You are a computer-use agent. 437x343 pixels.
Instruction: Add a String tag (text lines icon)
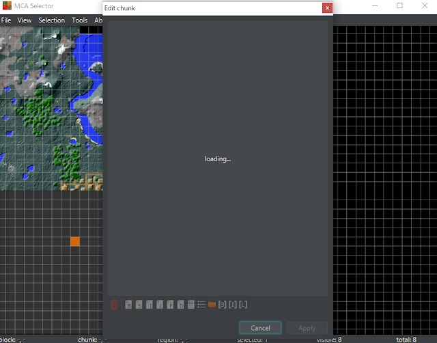coord(191,305)
